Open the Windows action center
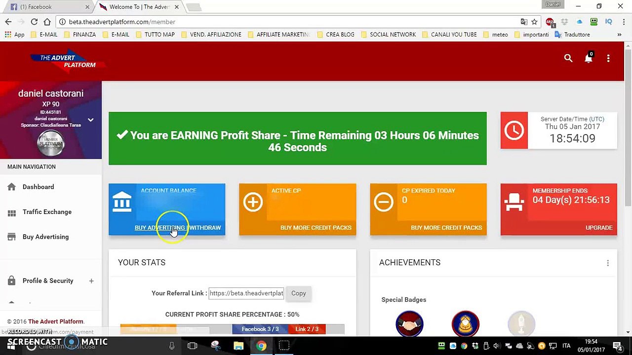Screen dimensions: 632x355 pyautogui.click(x=617, y=346)
